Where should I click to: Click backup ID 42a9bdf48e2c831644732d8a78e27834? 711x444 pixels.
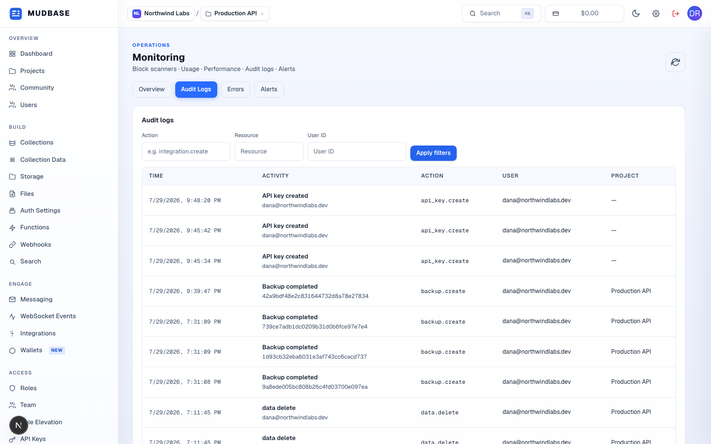316,296
